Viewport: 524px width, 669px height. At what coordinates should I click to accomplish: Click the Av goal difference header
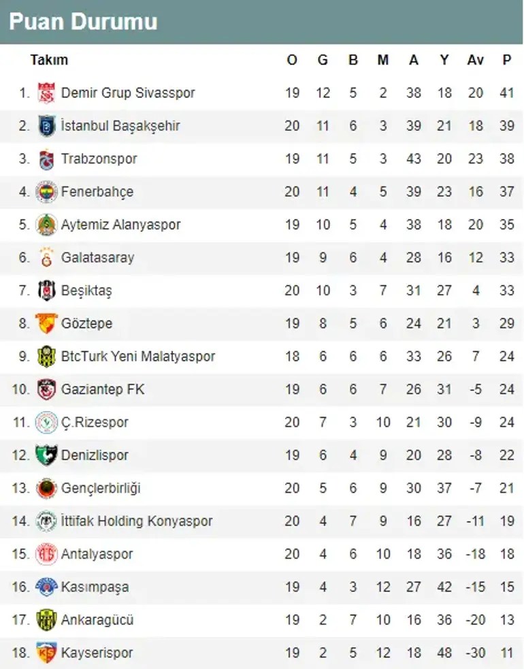point(476,60)
